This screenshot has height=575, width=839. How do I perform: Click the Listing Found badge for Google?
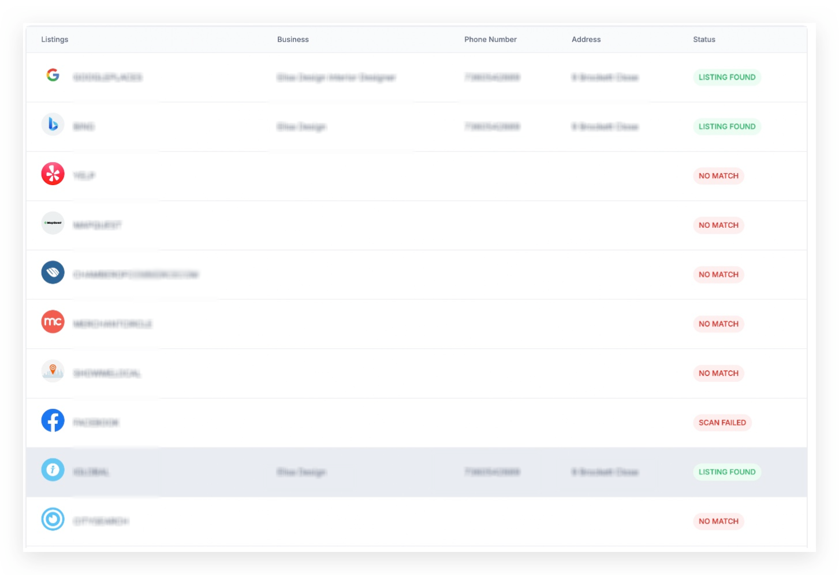pyautogui.click(x=727, y=77)
